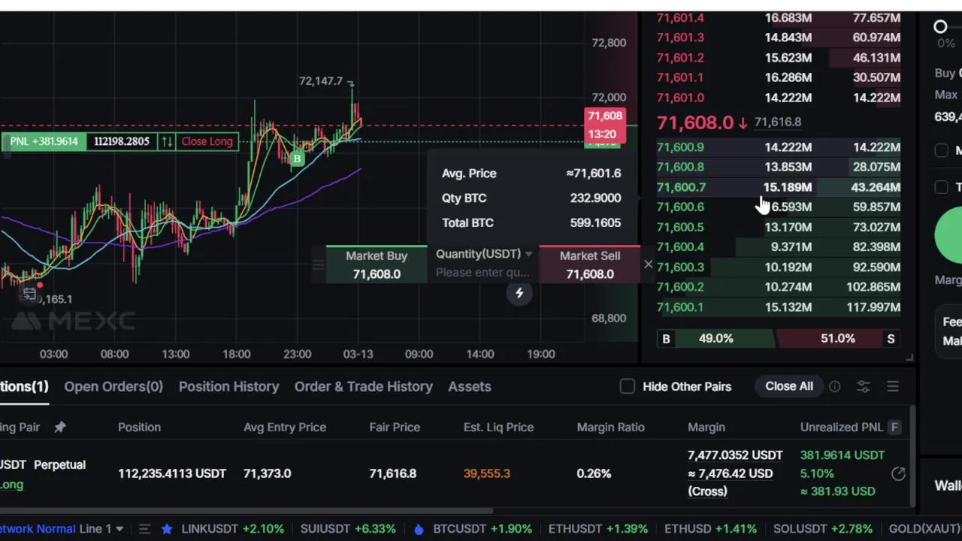Click the SOLUSDT +2.78% ticker
The height and width of the screenshot is (541, 962).
(822, 529)
